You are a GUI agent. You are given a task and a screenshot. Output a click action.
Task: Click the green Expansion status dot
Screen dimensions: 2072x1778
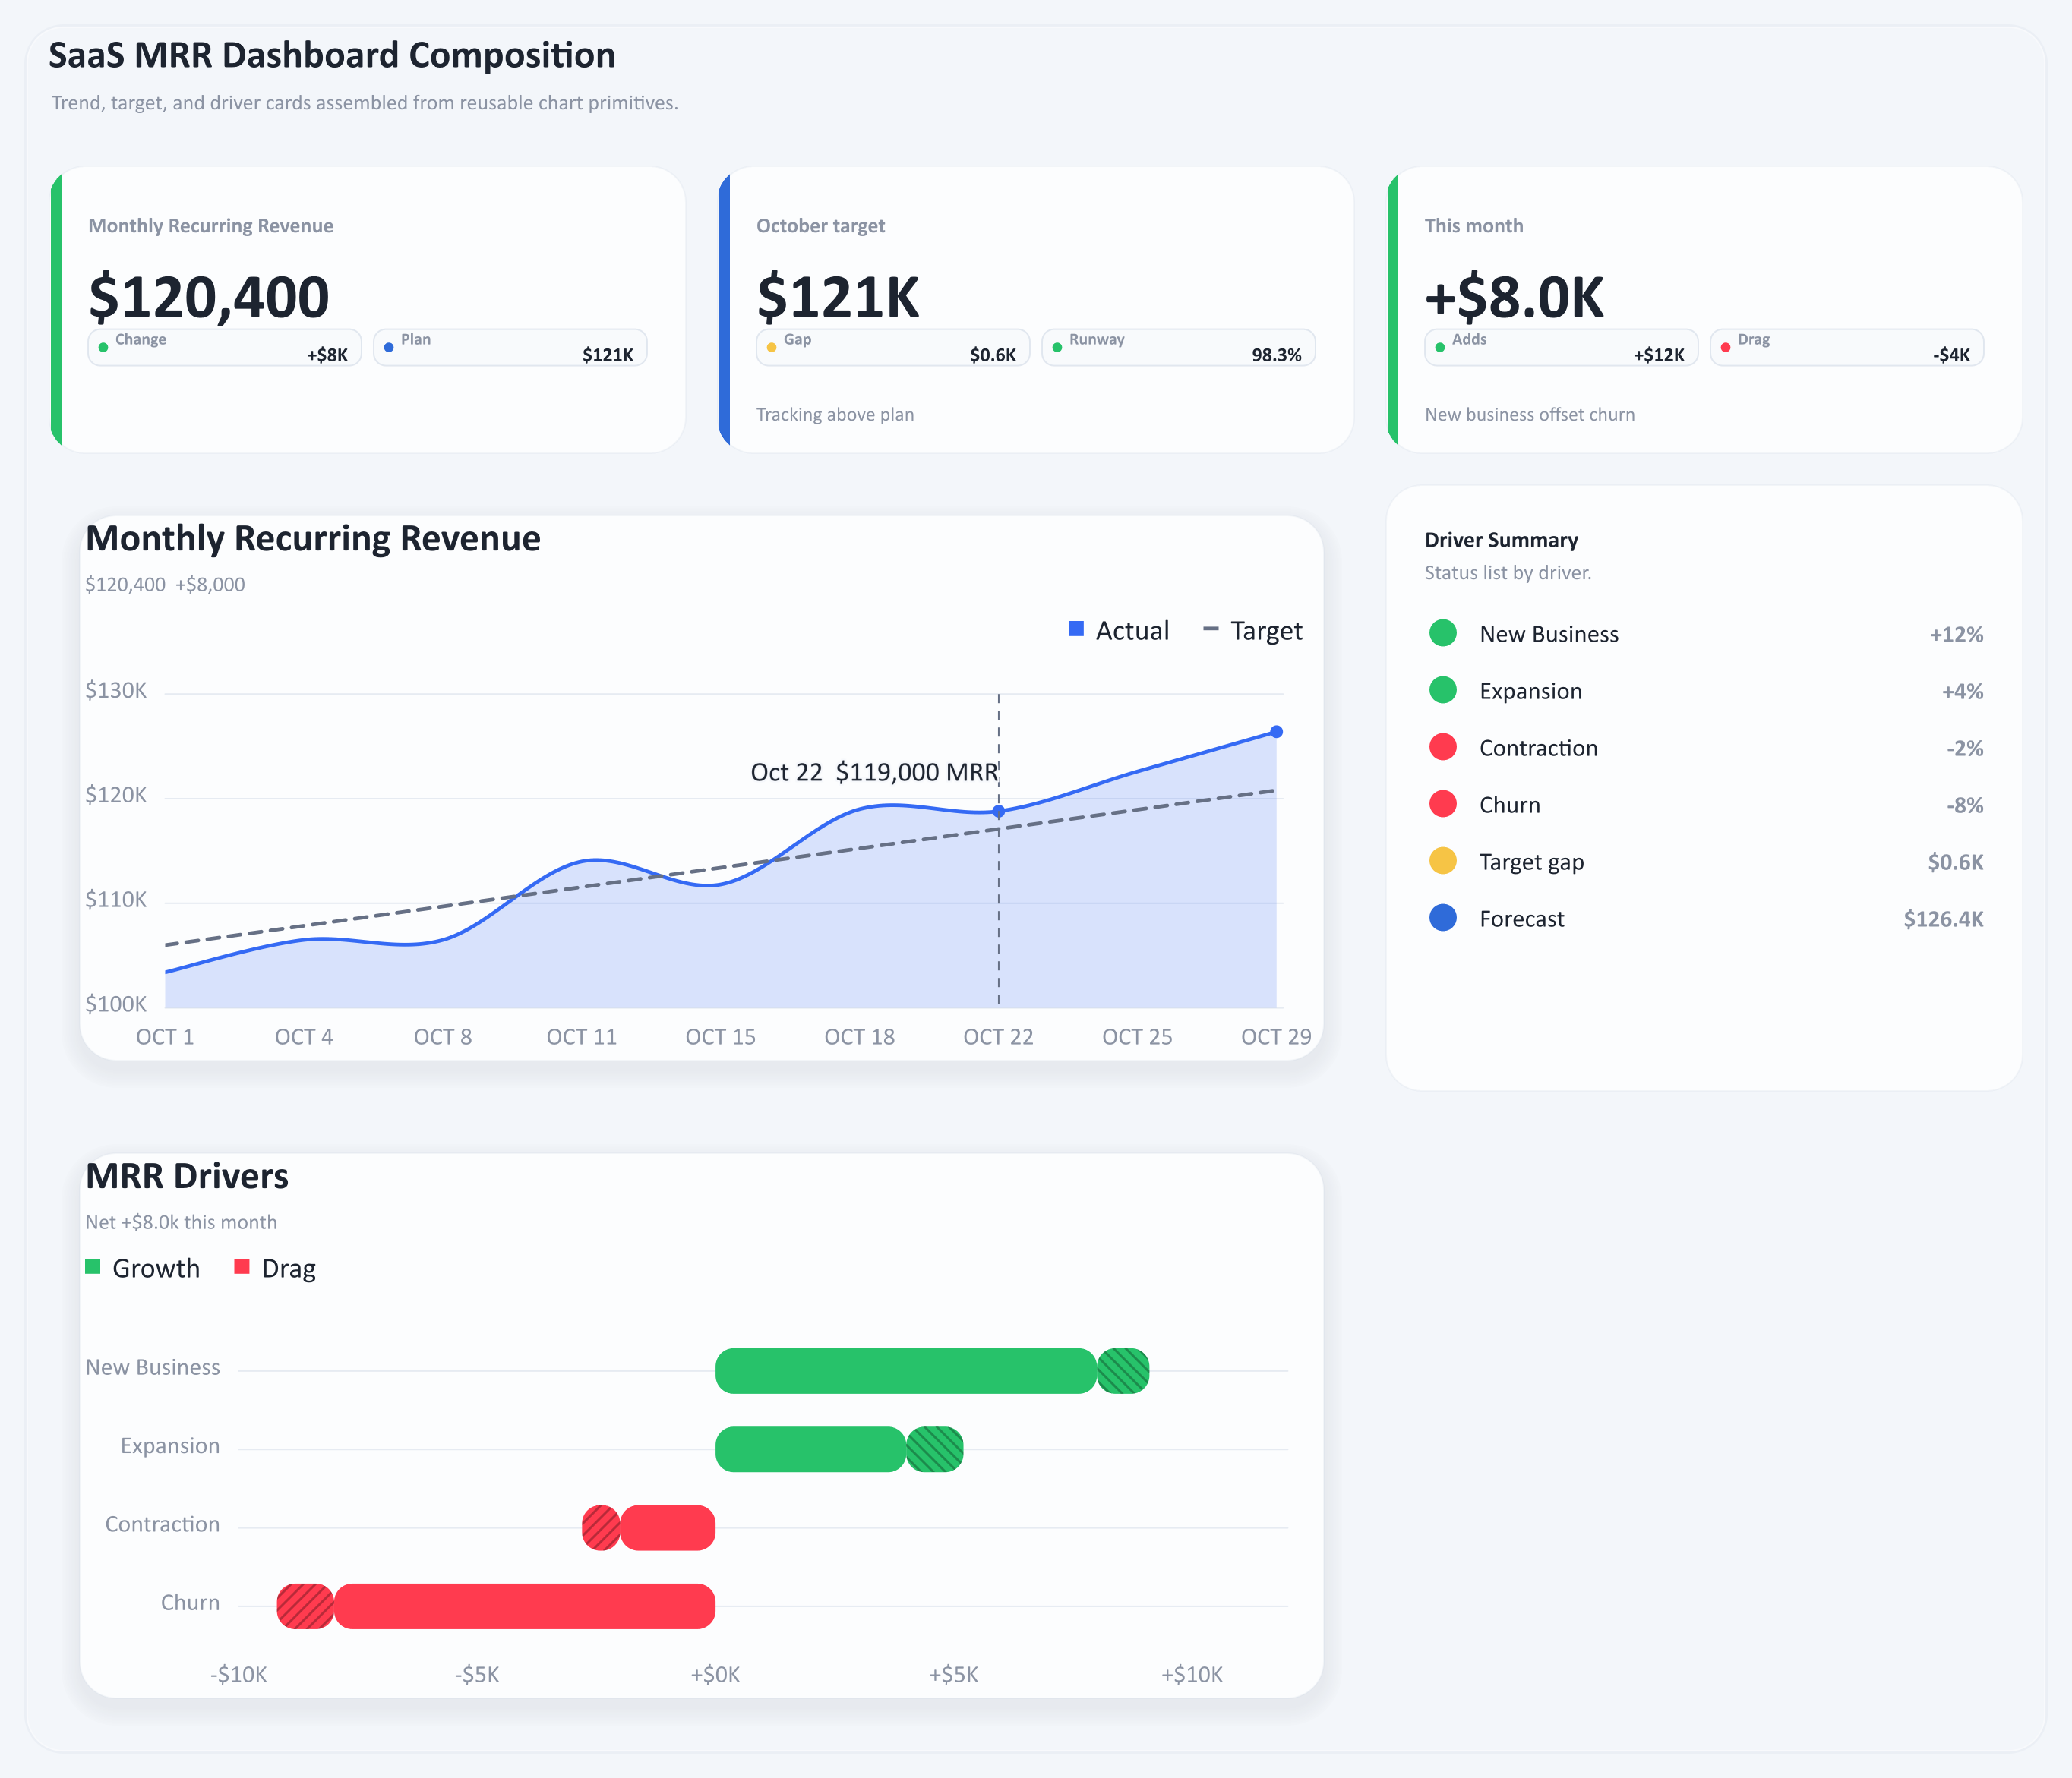(1442, 691)
